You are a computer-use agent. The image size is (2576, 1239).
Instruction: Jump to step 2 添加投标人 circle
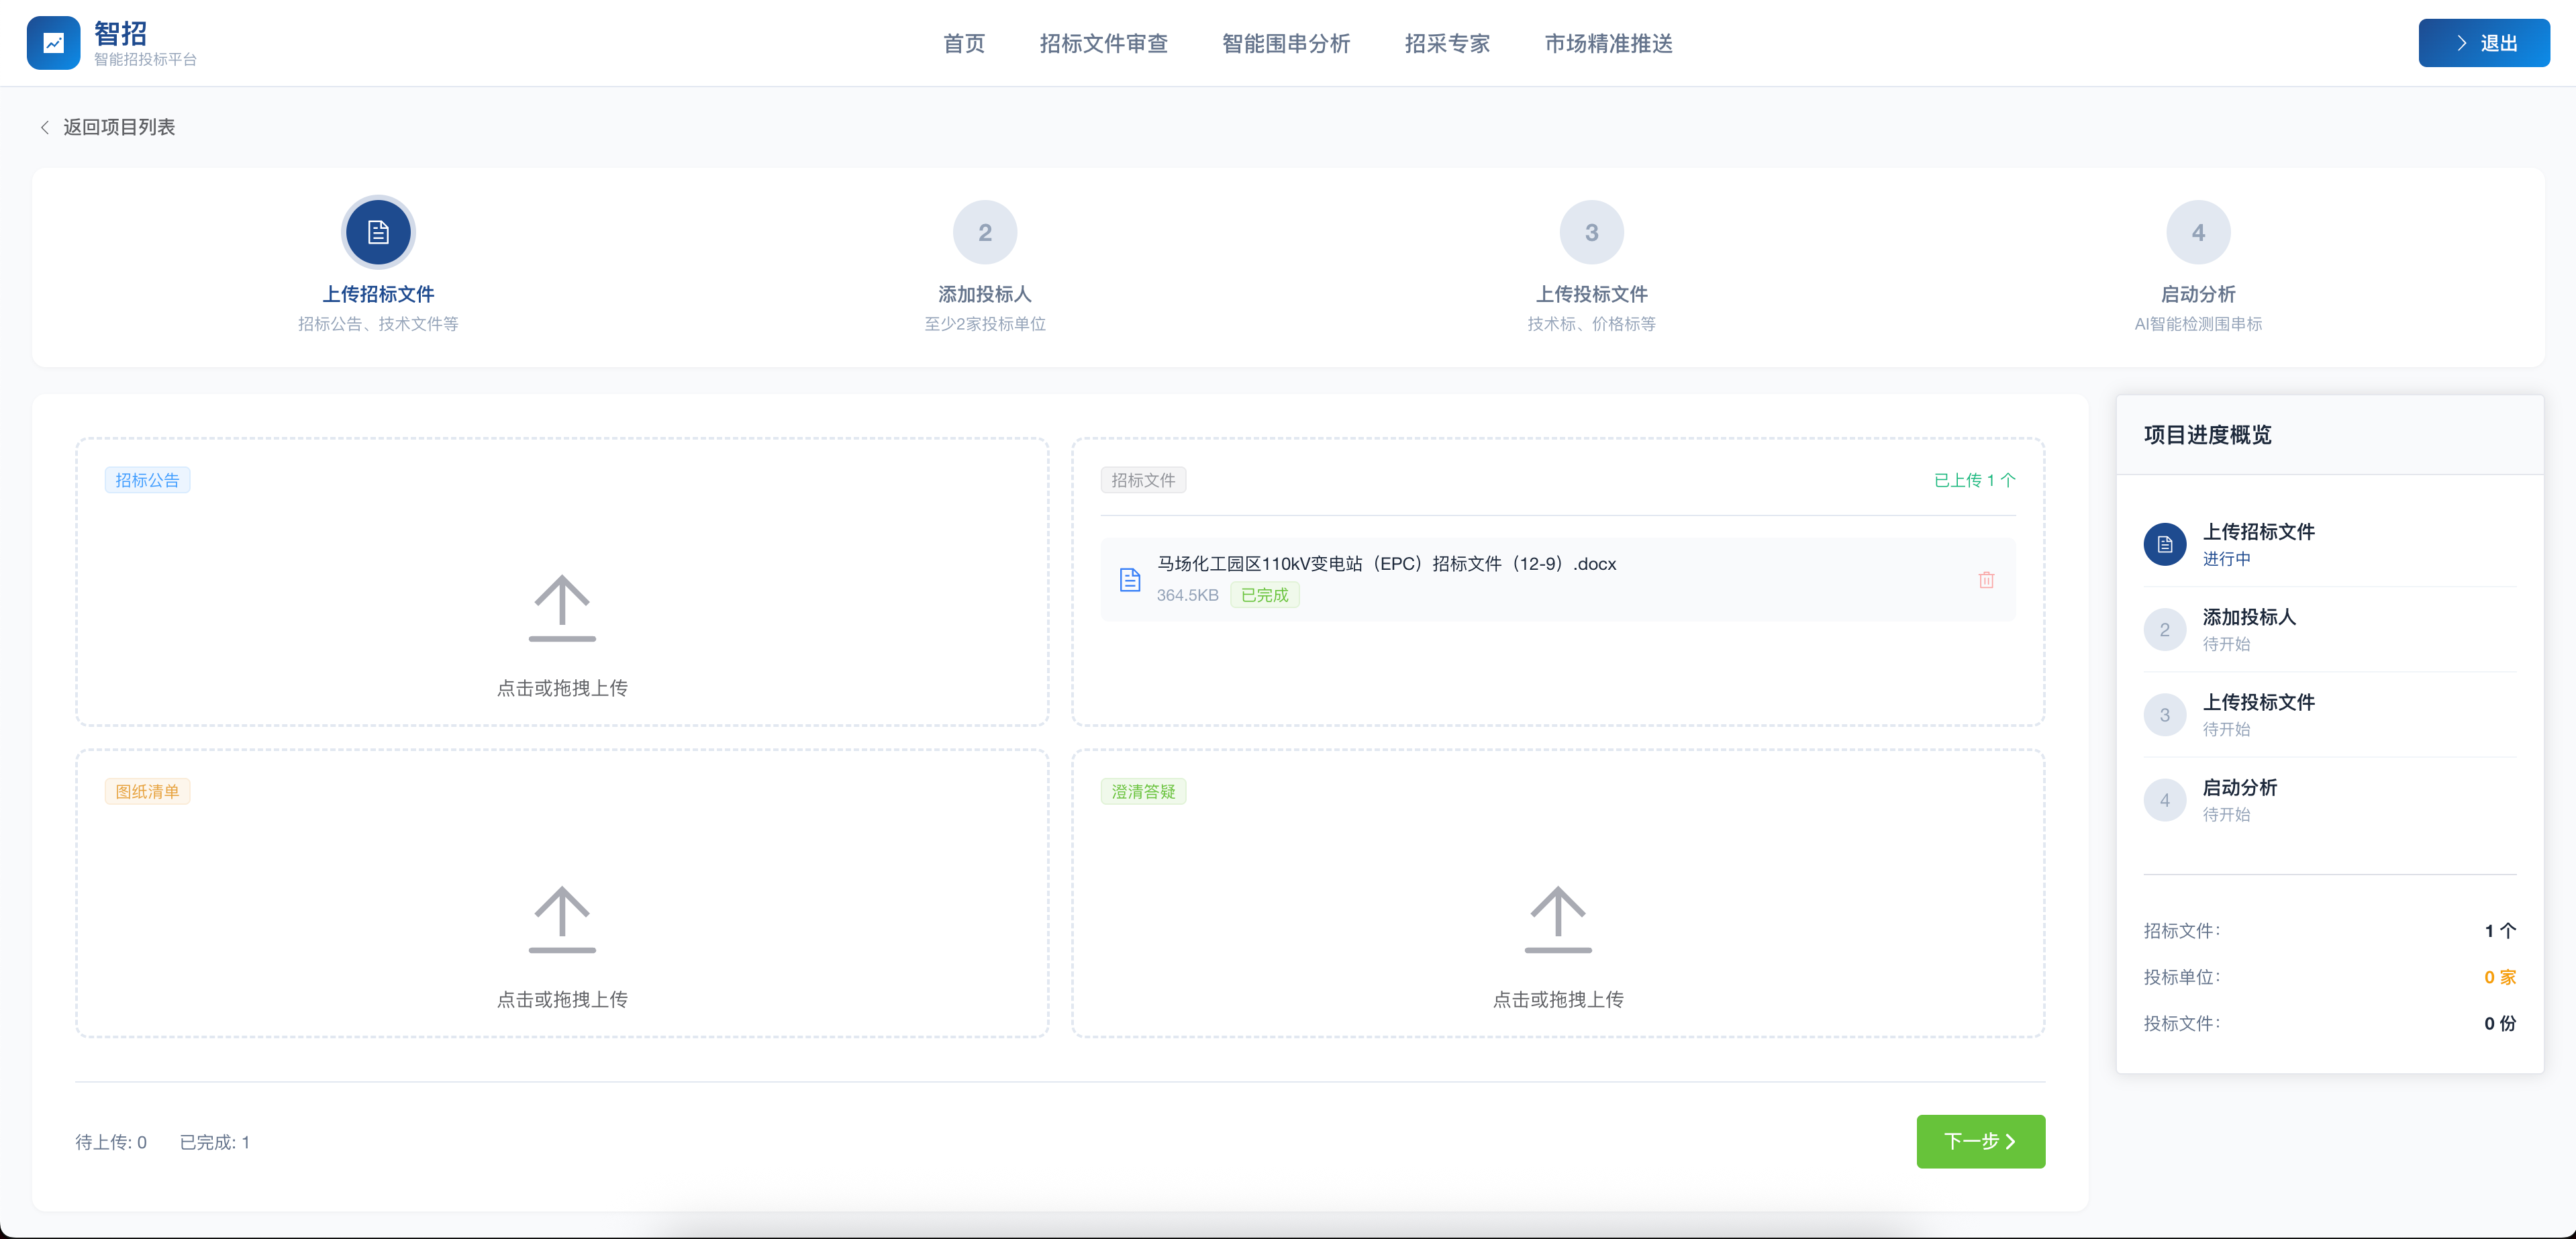(x=985, y=232)
